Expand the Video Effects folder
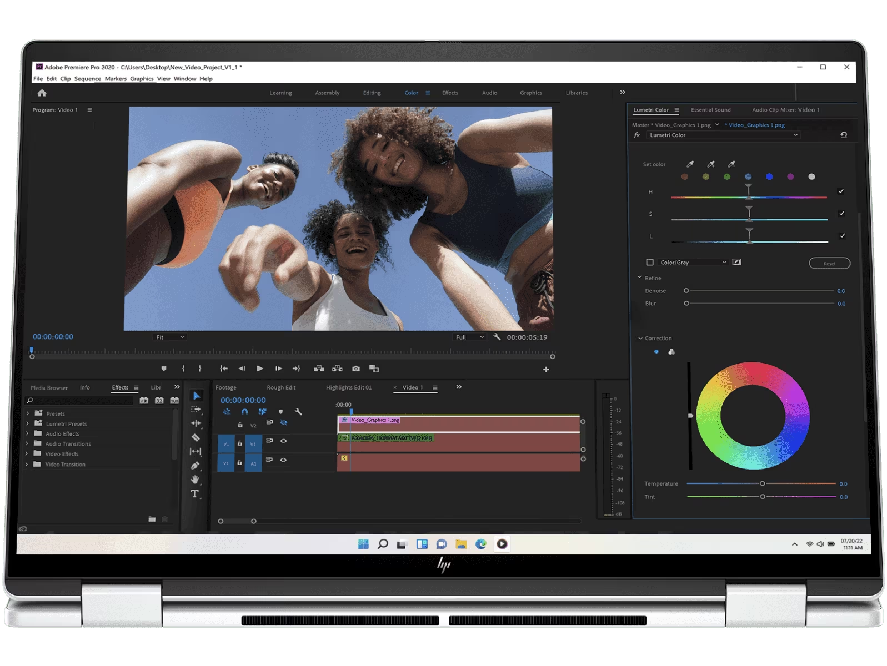887x666 pixels. click(x=27, y=453)
